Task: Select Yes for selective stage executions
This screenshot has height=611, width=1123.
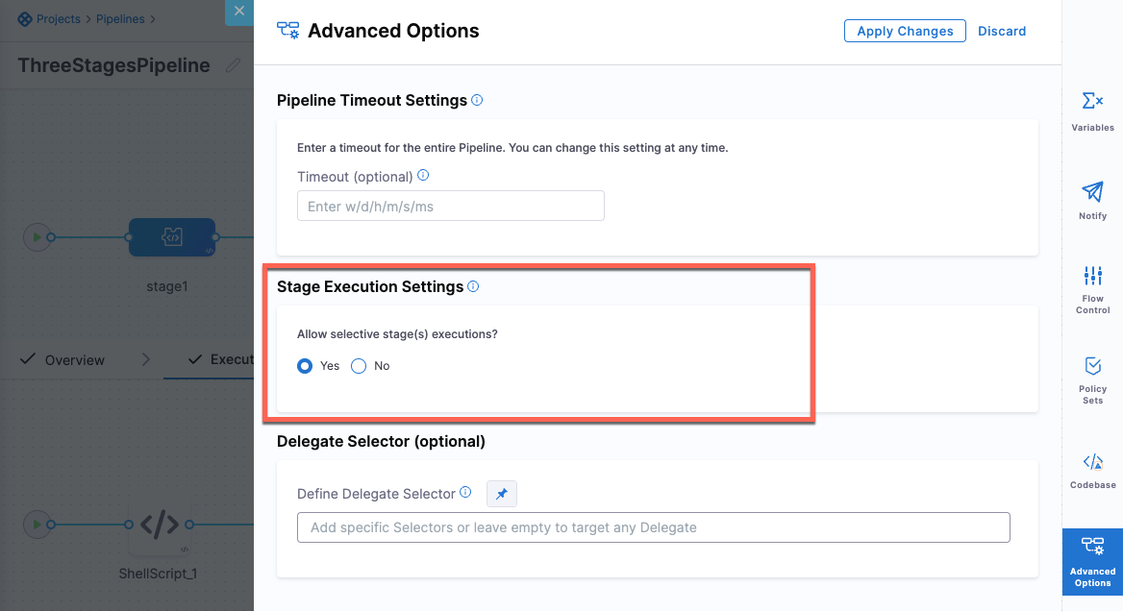Action: click(306, 366)
